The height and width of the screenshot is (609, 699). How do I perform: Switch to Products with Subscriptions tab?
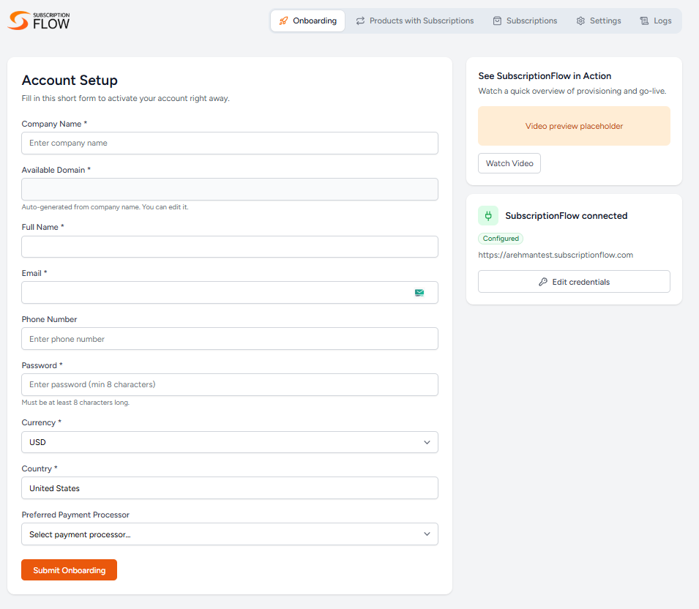coord(414,21)
